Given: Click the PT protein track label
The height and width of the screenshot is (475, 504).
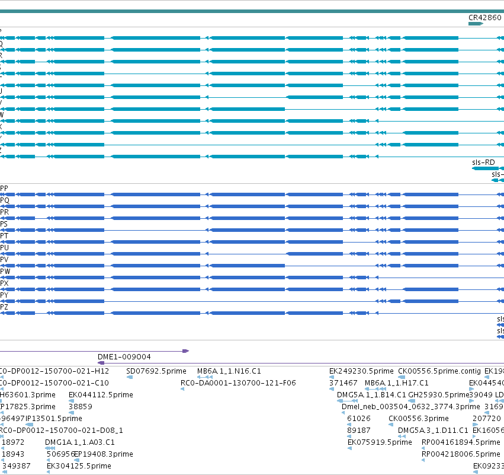Looking at the screenshot, I should [4, 236].
